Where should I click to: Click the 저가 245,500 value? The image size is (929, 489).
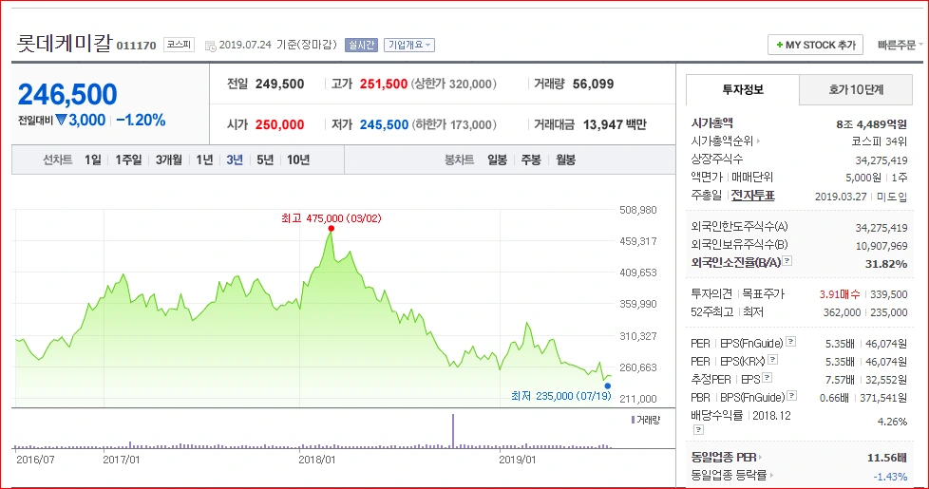click(x=384, y=125)
